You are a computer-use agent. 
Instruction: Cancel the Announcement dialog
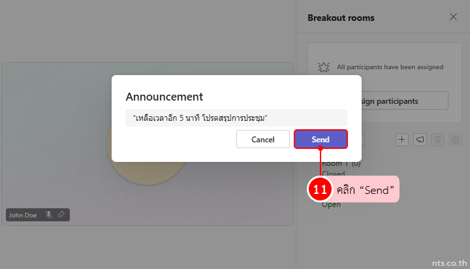[262, 139]
